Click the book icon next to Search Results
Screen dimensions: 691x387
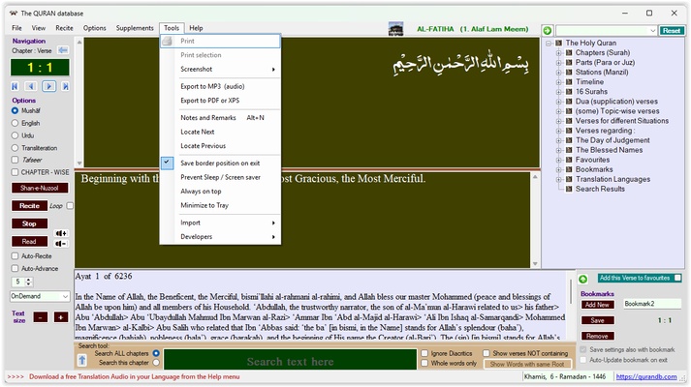[569, 189]
